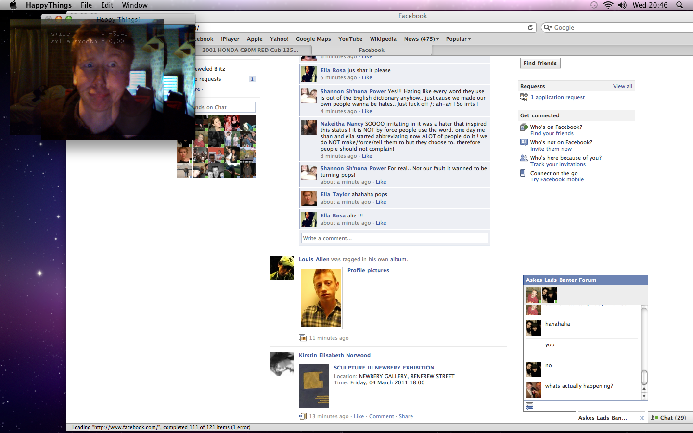Click the Invite them now link
This screenshot has height=433, width=693.
pos(551,149)
